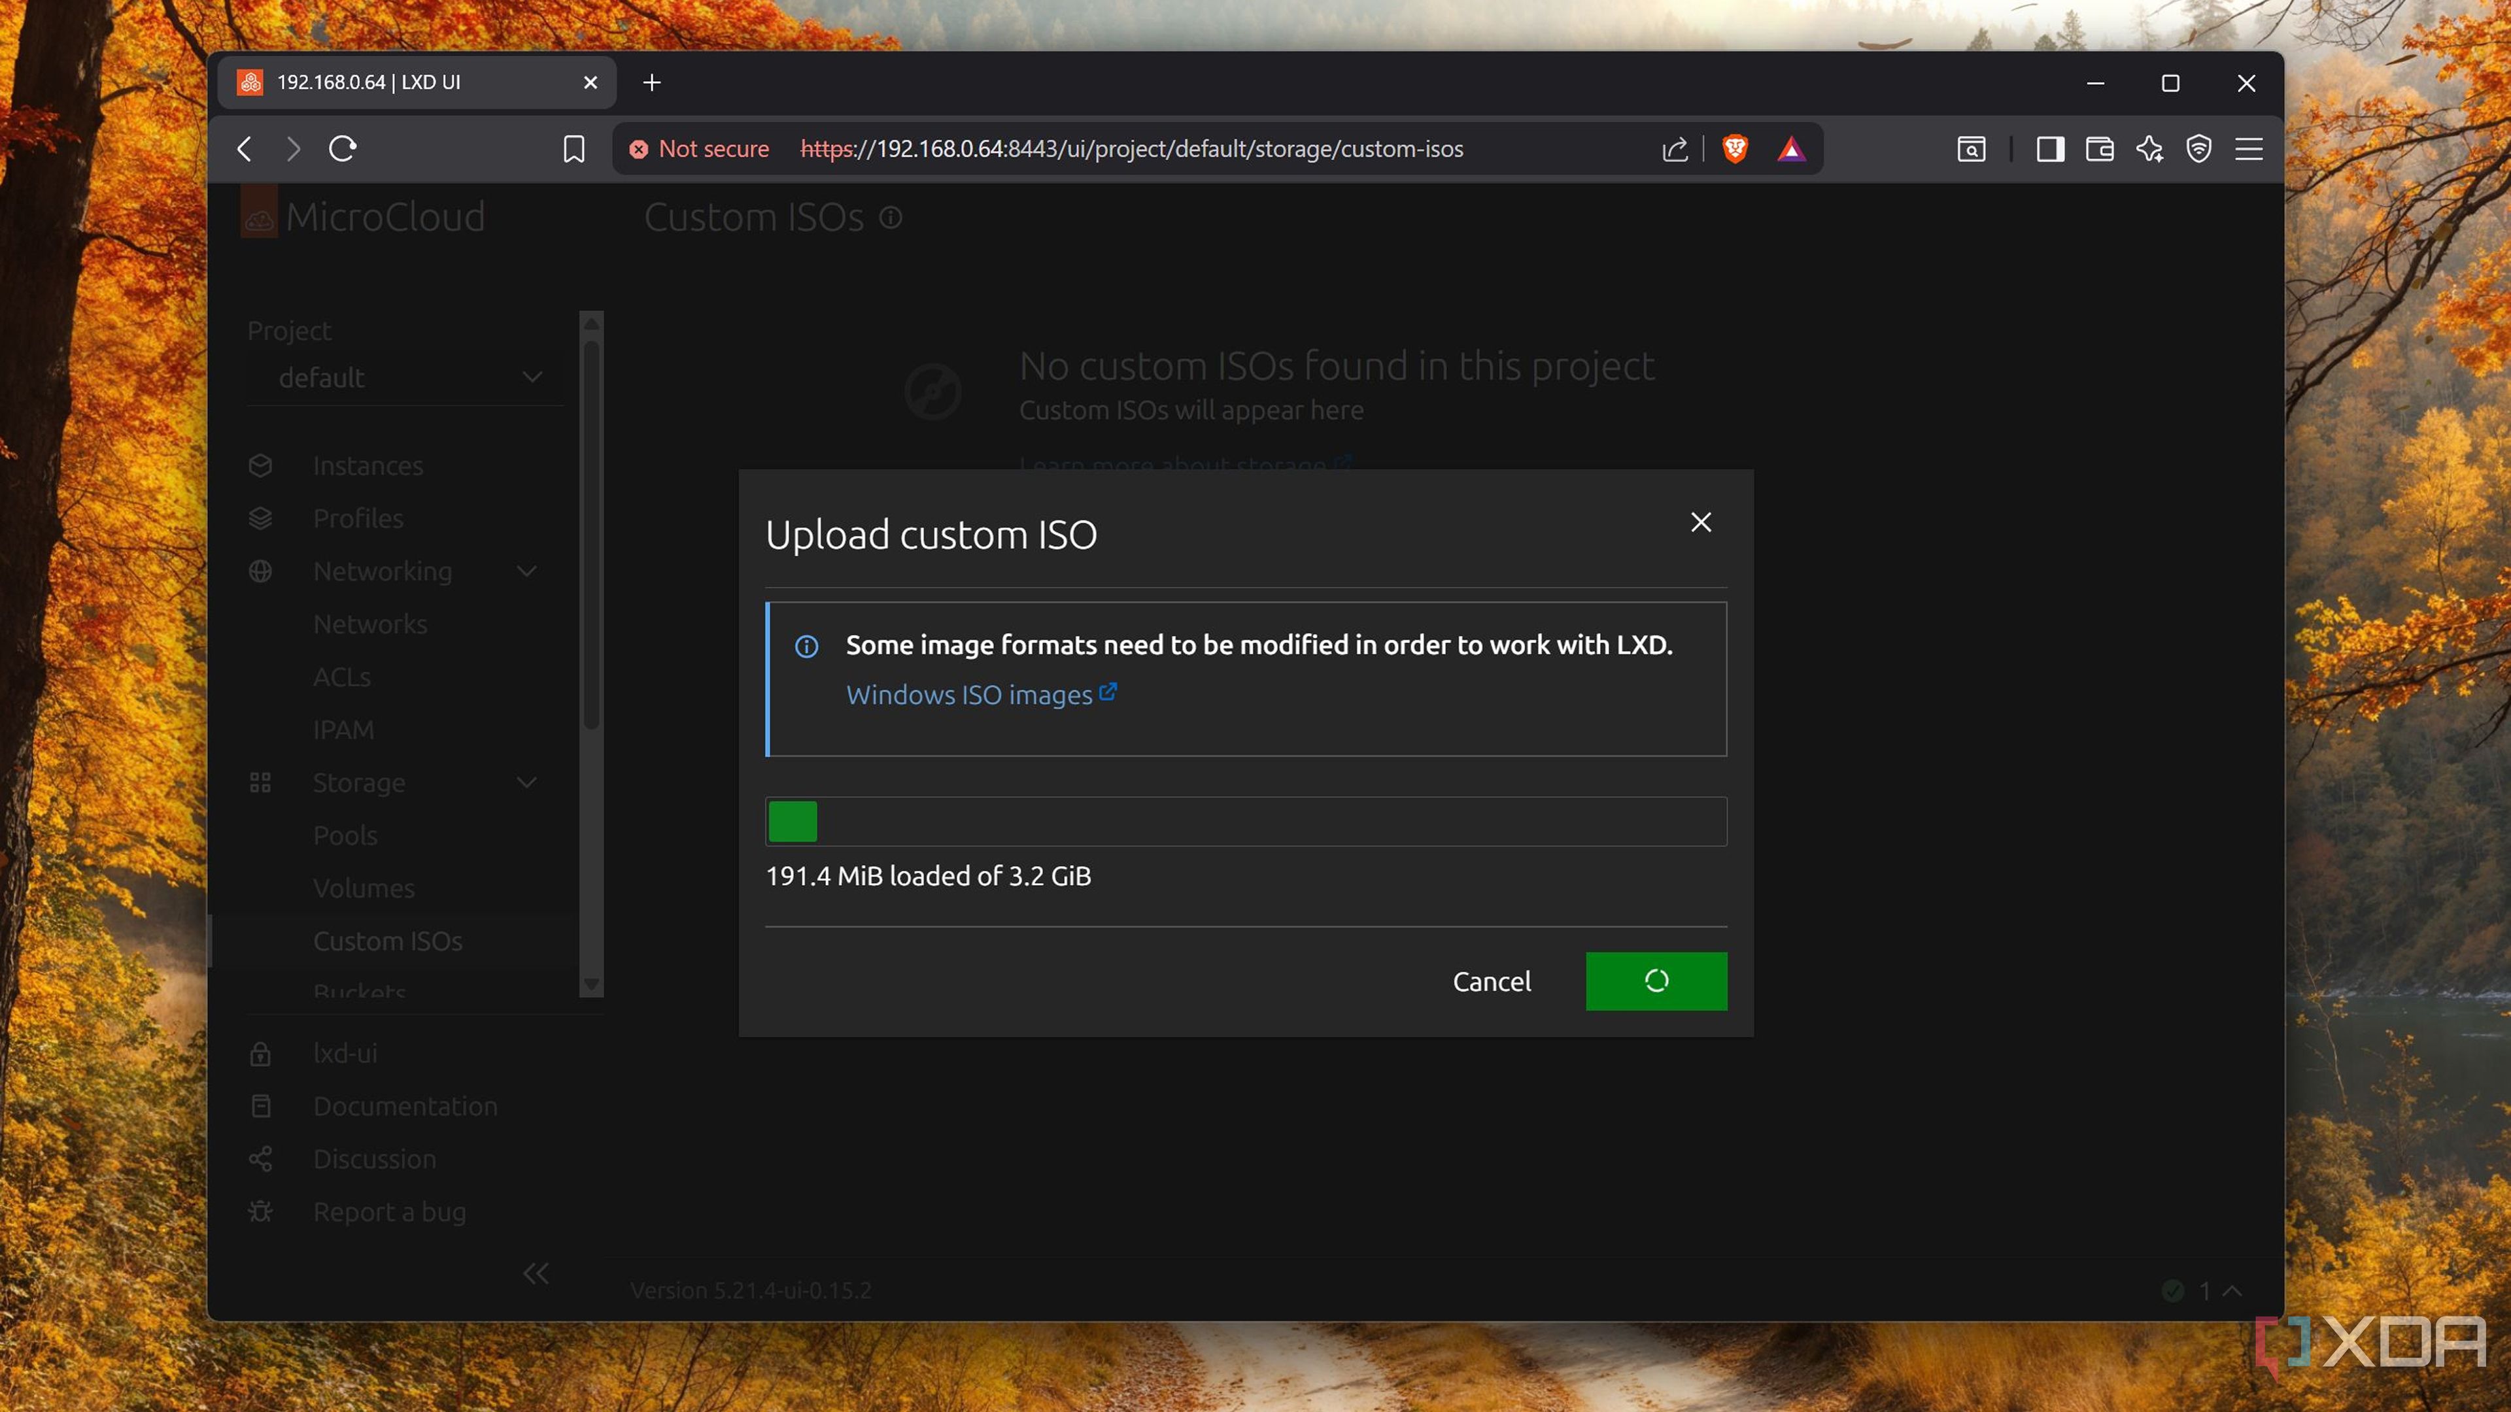Click the Report a bug icon
This screenshot has width=2511, height=1412.
tap(260, 1212)
